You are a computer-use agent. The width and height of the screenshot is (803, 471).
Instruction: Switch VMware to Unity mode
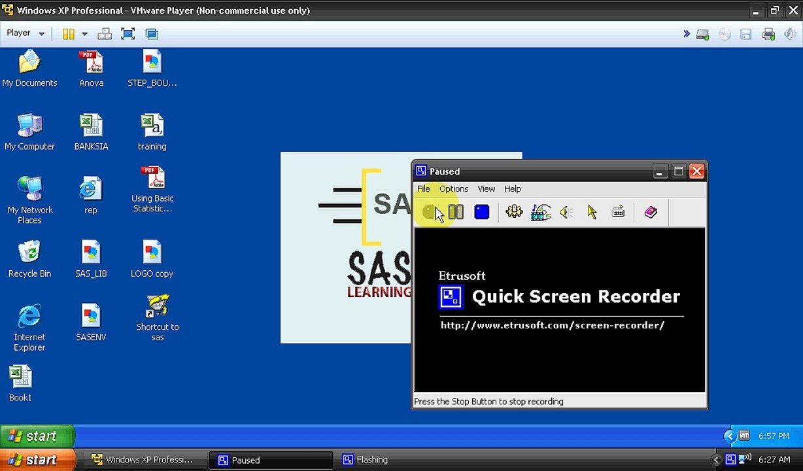[152, 34]
